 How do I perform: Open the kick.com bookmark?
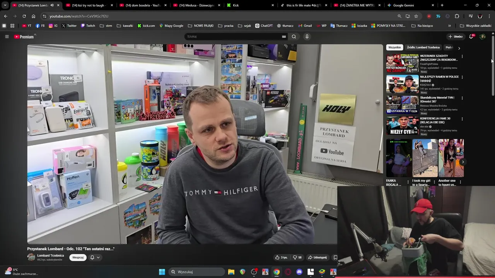click(x=146, y=26)
